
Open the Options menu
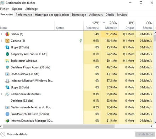click(17, 9)
